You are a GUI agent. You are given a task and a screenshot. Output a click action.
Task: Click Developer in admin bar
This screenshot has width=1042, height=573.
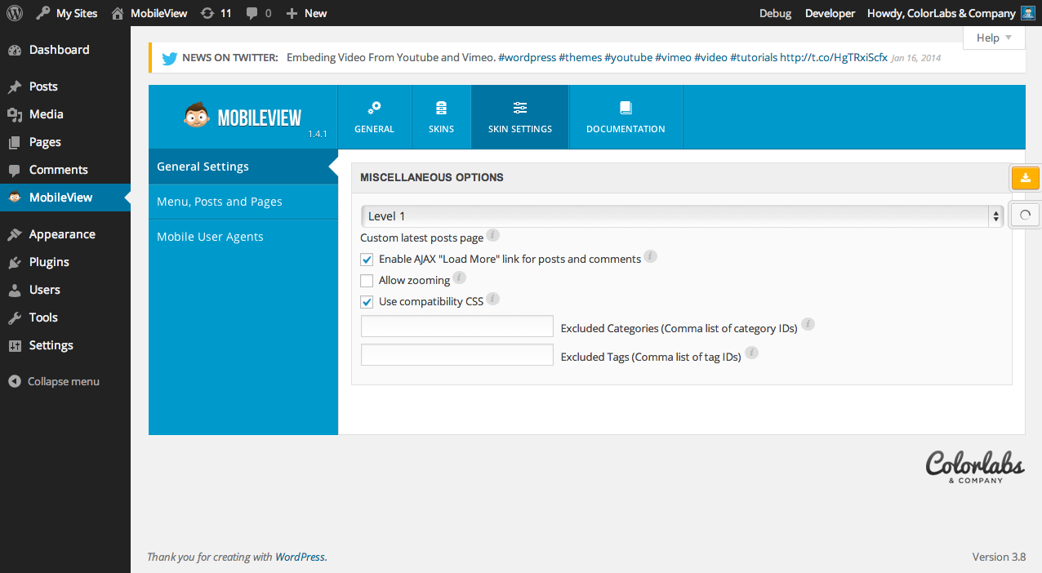[x=830, y=13]
